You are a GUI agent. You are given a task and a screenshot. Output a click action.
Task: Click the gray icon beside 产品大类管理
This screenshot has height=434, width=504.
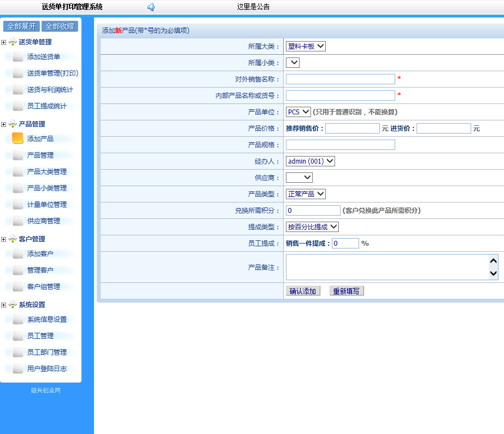(x=17, y=171)
